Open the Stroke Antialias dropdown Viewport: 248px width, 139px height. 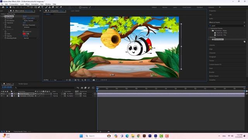31,27
